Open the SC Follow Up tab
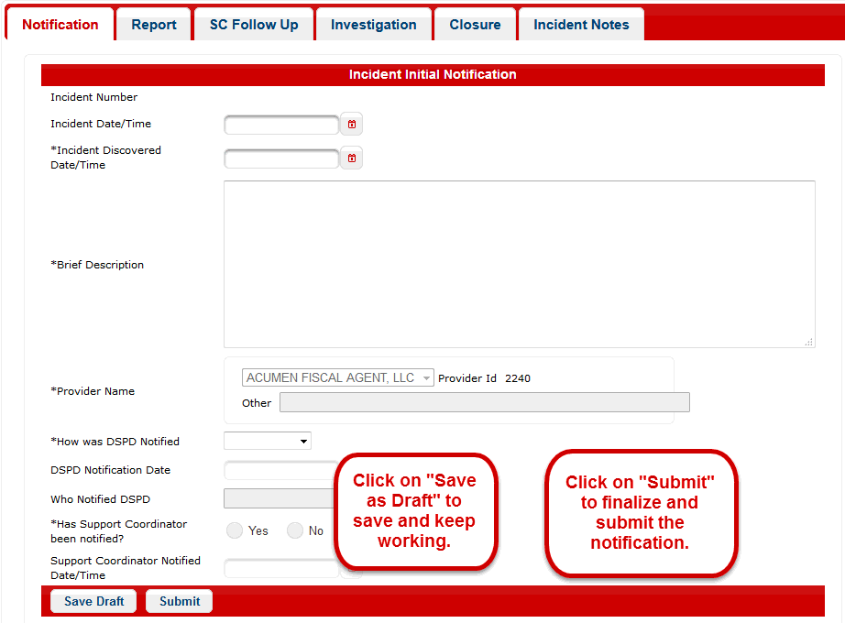845x623 pixels. pos(254,25)
